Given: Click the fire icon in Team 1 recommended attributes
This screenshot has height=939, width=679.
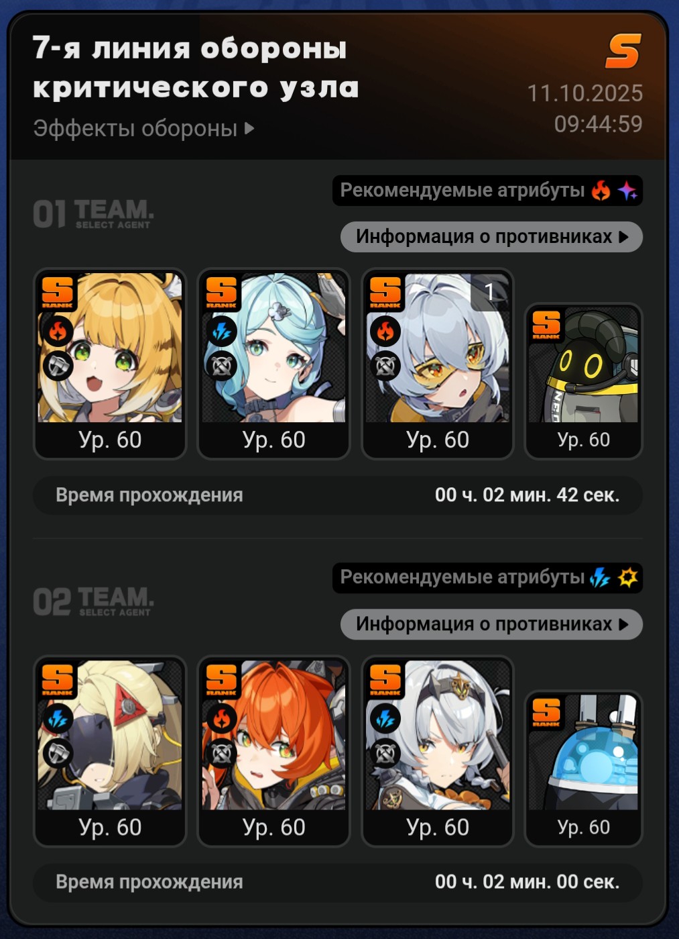Looking at the screenshot, I should click(x=601, y=191).
